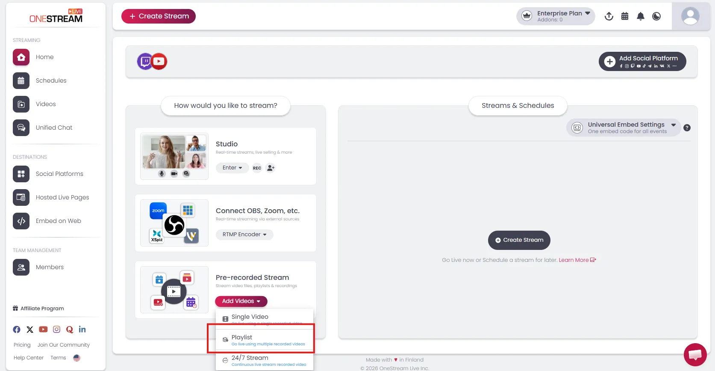
Task: Open the upload icon in top bar
Action: pos(609,16)
